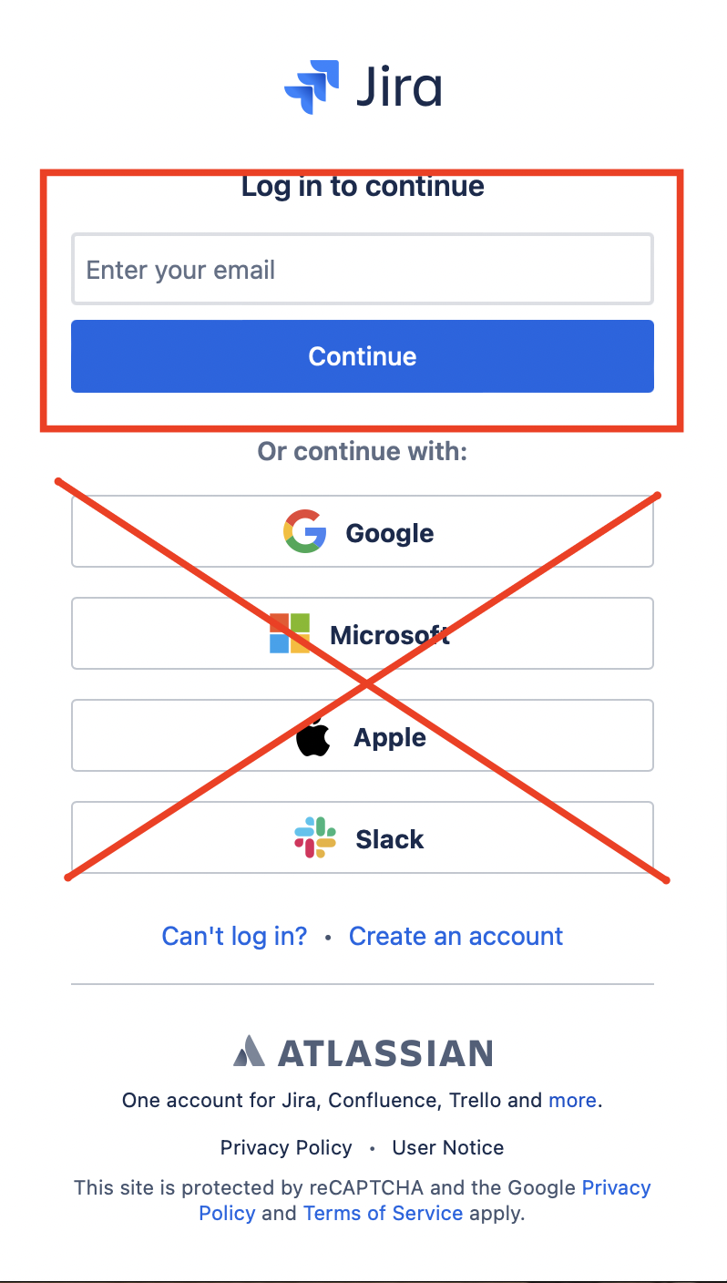Click the Jira wordmark text

click(399, 88)
